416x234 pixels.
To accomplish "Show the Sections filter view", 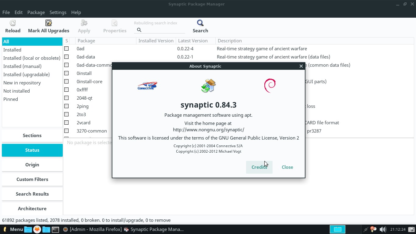I will coord(32,136).
